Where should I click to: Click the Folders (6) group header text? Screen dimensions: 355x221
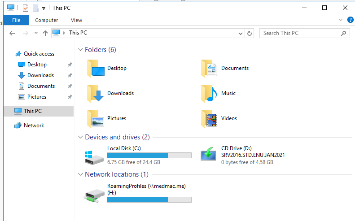pos(100,50)
